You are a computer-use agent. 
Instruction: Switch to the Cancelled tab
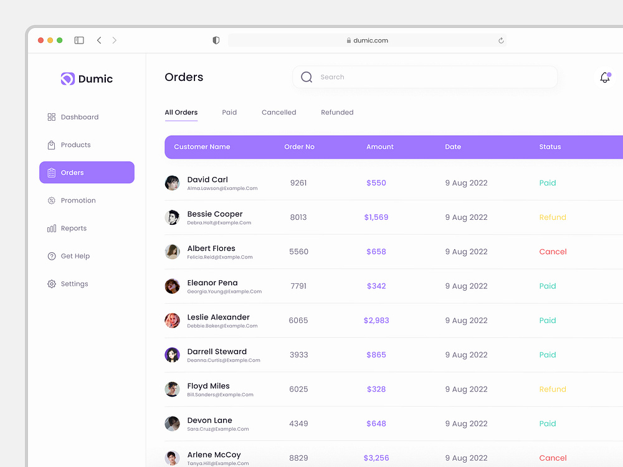pos(278,113)
